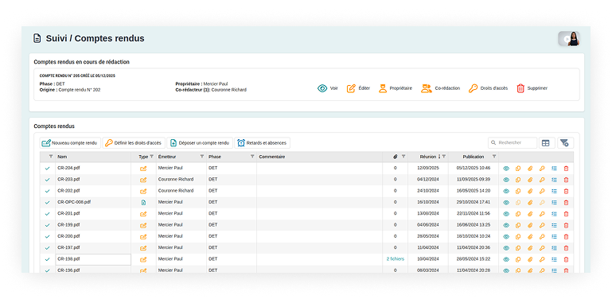Click the Voir eye icon for draft report

point(322,88)
